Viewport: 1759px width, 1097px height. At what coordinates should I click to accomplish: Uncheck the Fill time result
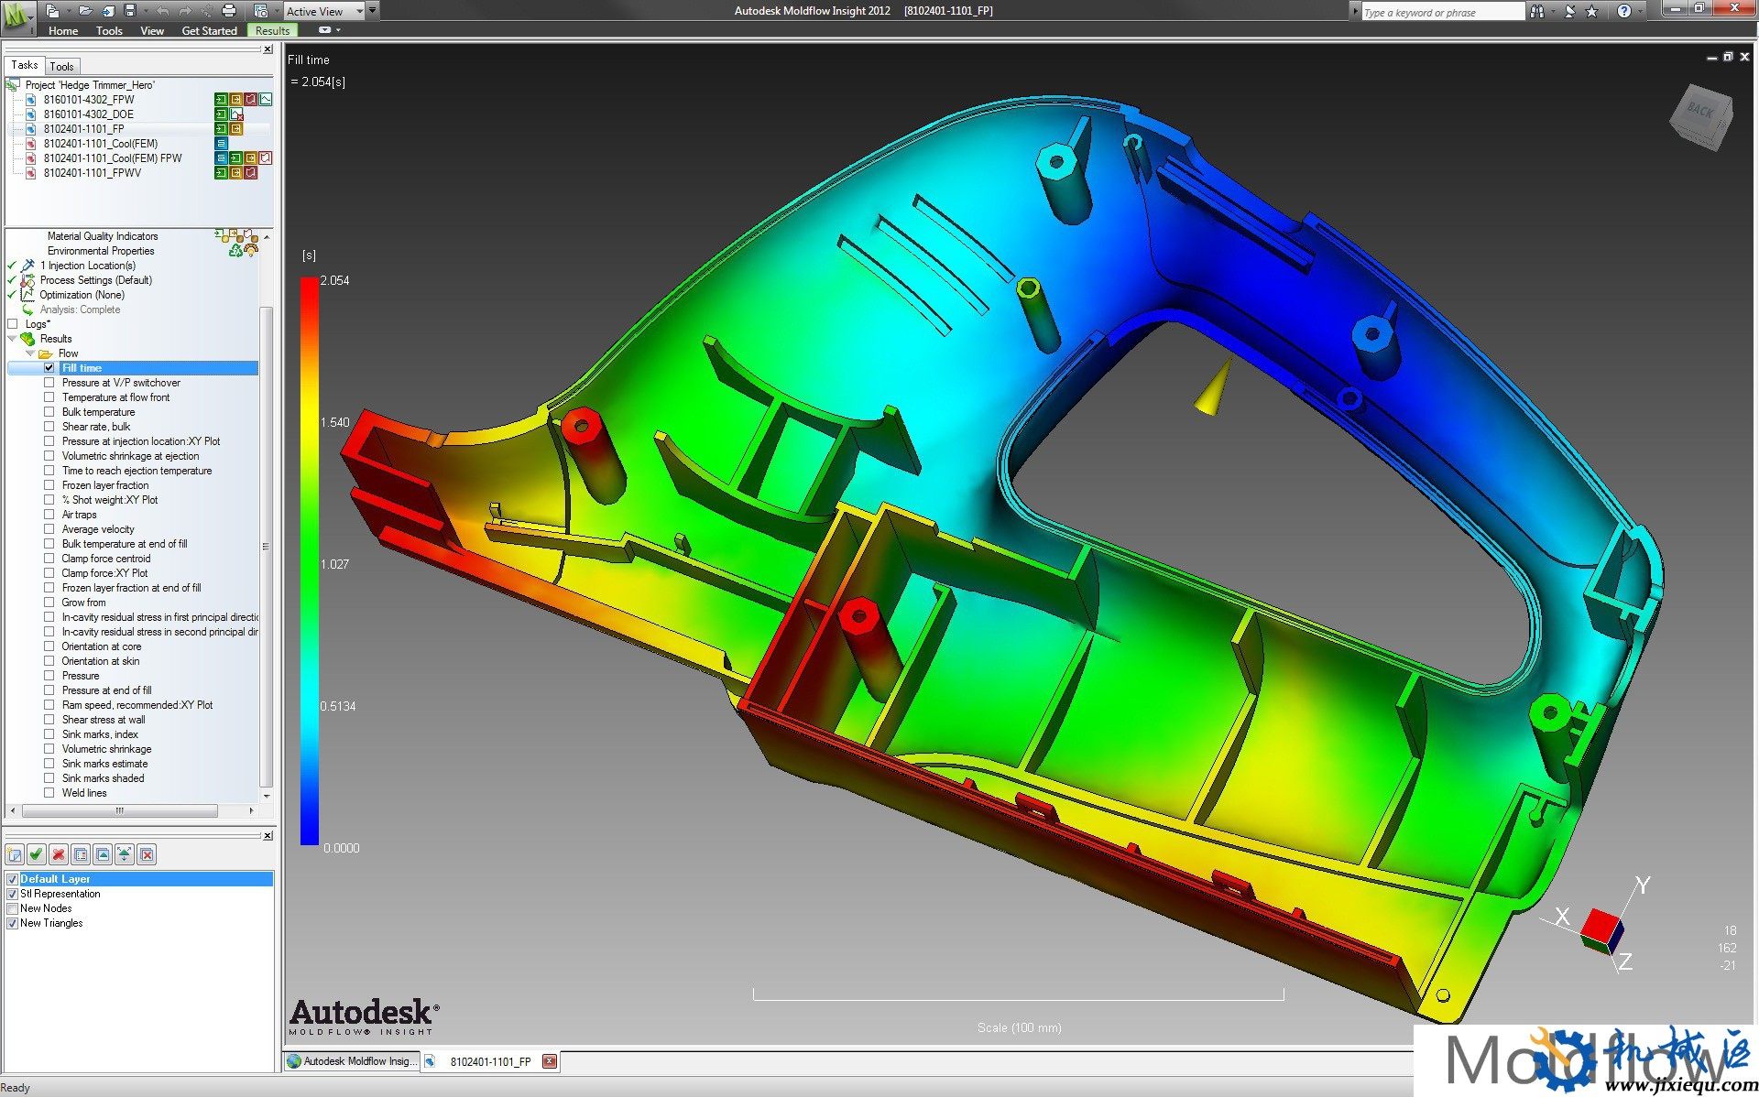point(49,367)
